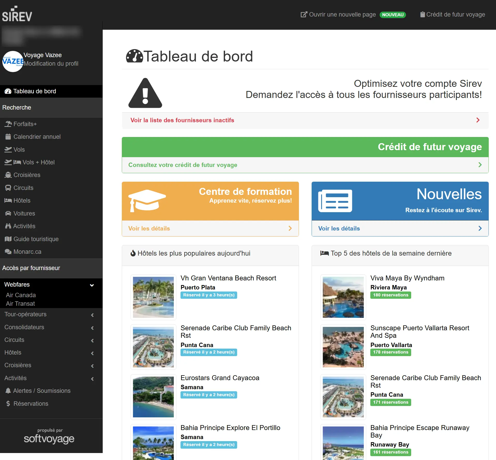Open the Eurostars Grand Cayacoa thumbnail
This screenshot has width=496, height=460.
tap(153, 397)
